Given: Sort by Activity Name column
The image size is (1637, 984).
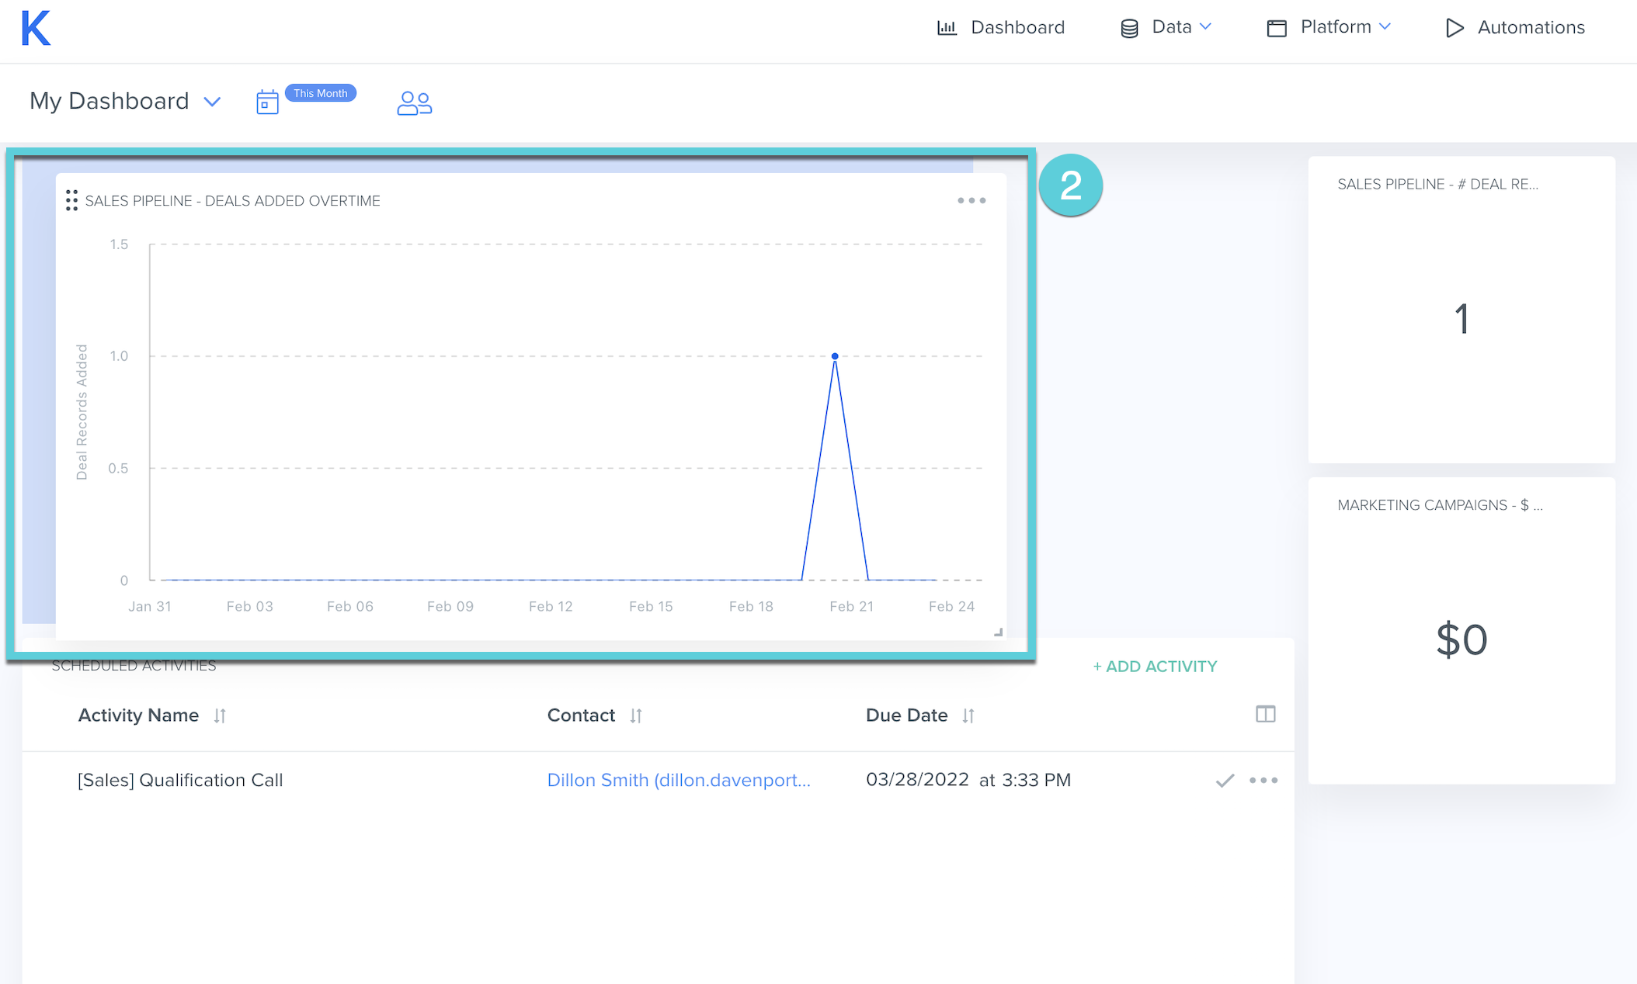Looking at the screenshot, I should 220,715.
